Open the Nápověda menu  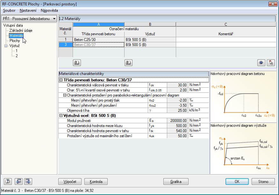[x=49, y=10]
